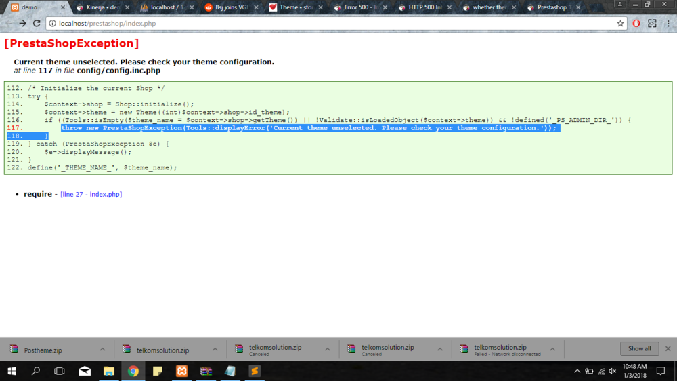Expand options for failed telkomsolution.zip download
677x381 pixels.
coord(552,349)
